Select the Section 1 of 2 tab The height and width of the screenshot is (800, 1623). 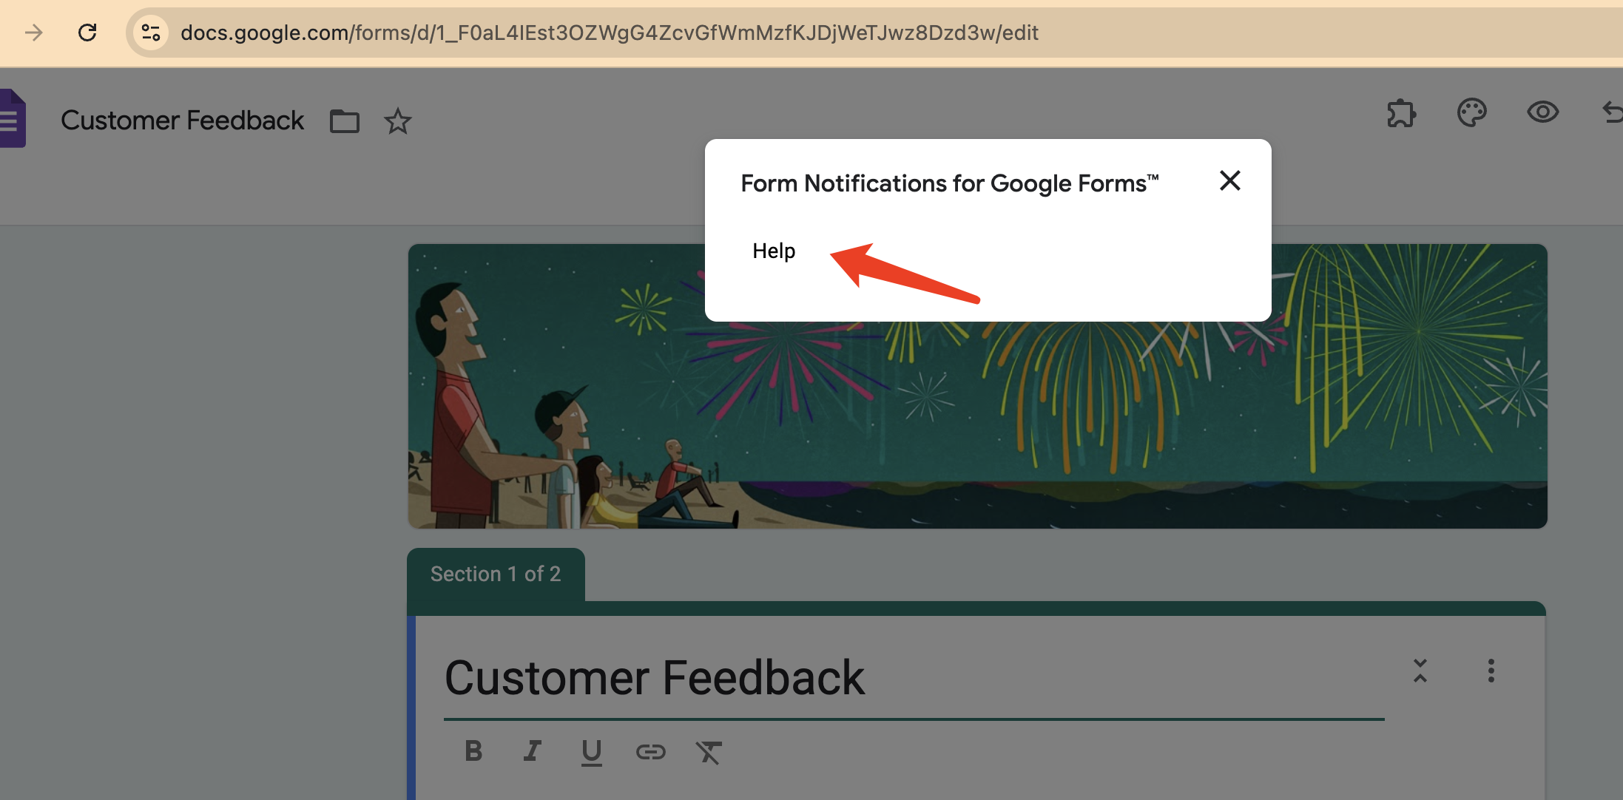[495, 573]
